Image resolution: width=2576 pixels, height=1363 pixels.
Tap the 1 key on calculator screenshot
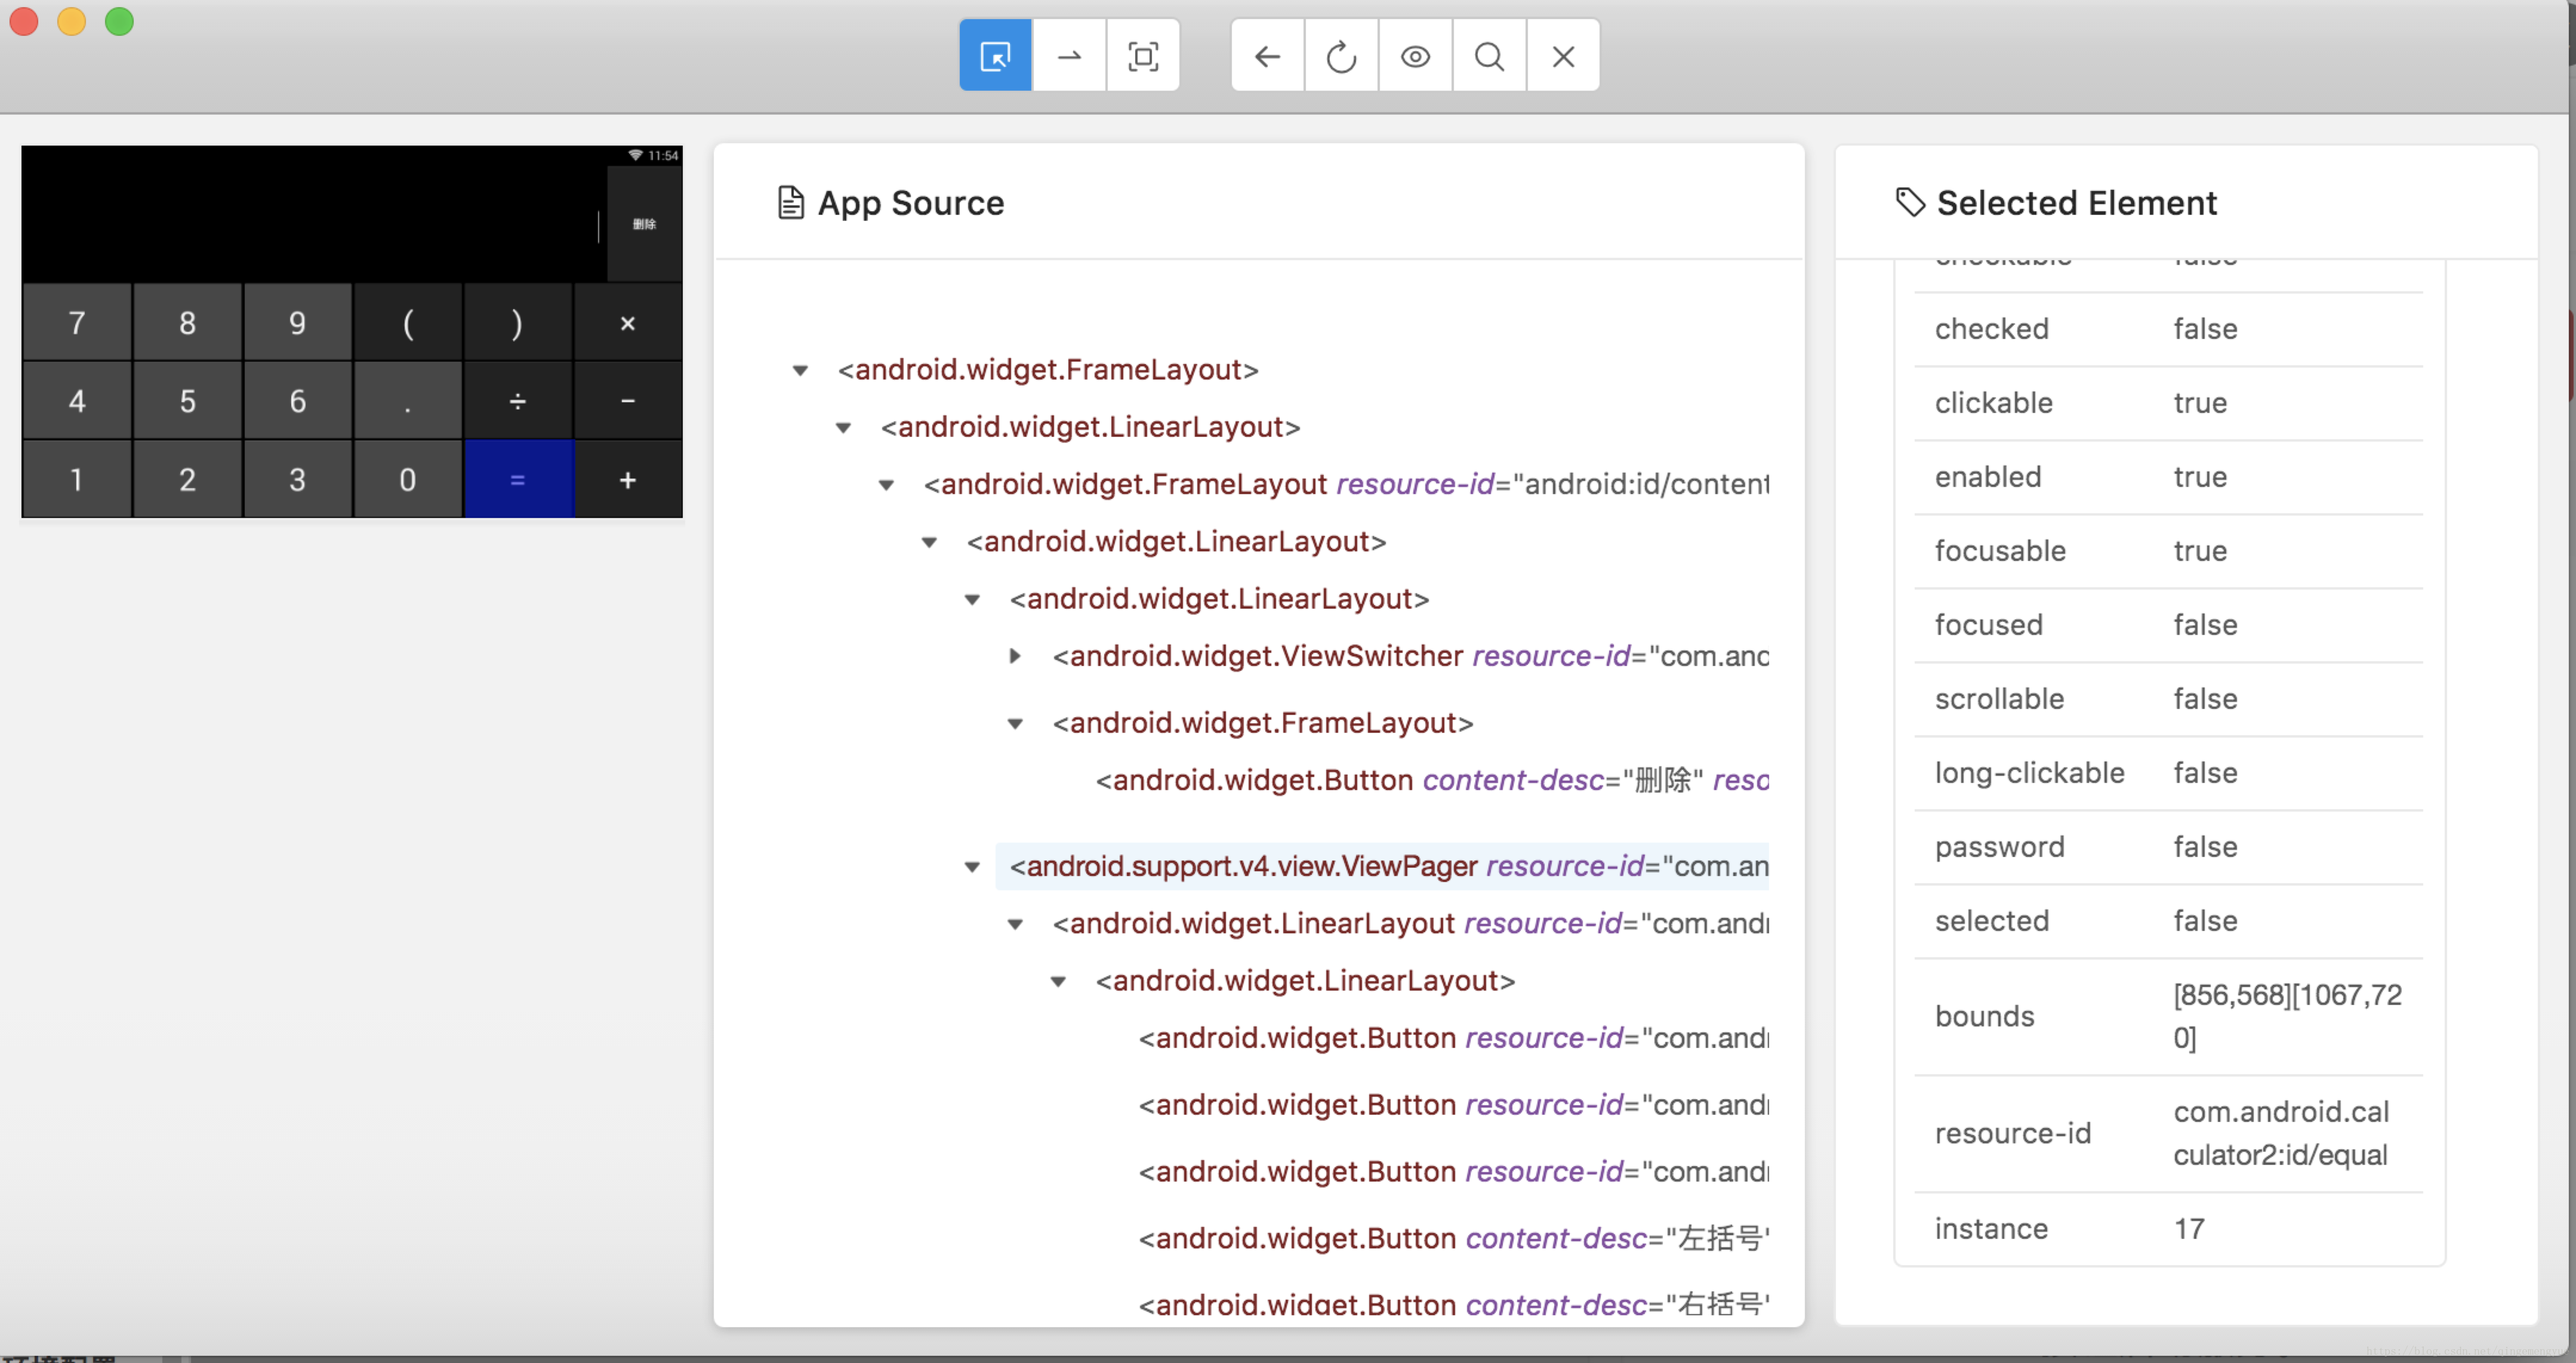pos(77,479)
